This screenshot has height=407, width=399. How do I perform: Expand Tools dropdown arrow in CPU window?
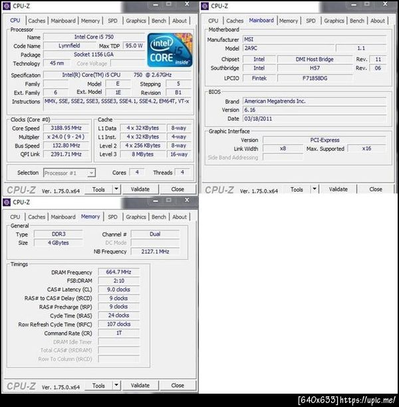click(x=116, y=189)
